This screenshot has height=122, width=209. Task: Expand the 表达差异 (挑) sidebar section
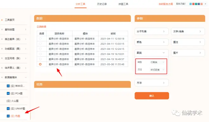26,39
